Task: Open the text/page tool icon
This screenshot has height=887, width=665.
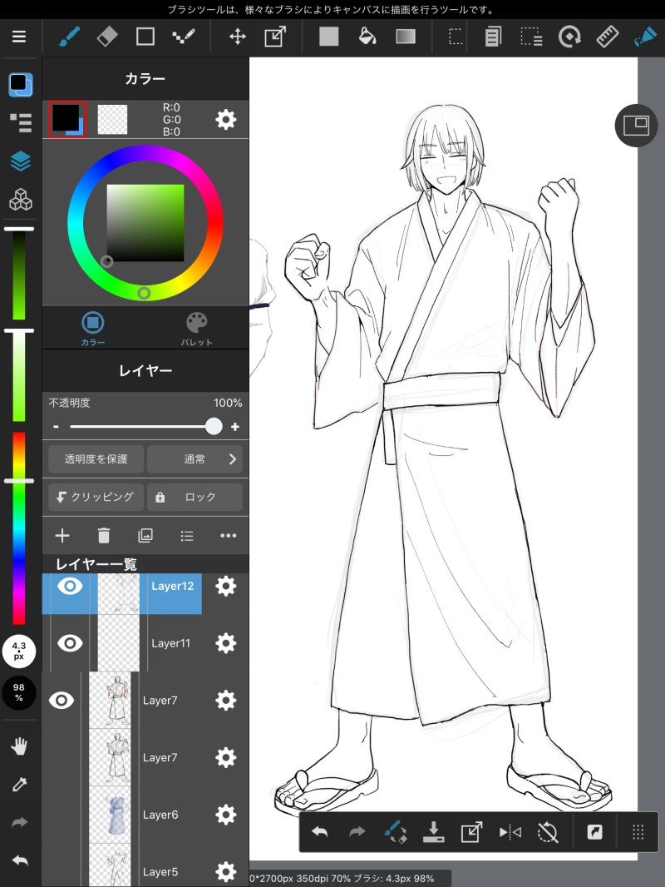Action: coord(493,37)
